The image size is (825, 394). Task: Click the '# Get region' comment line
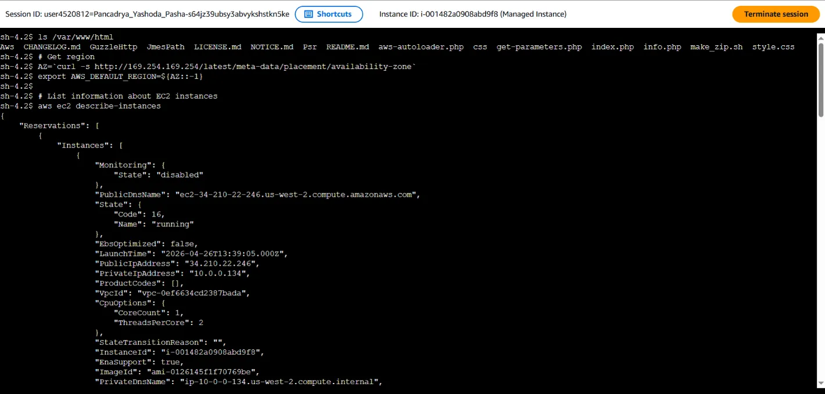(47, 57)
